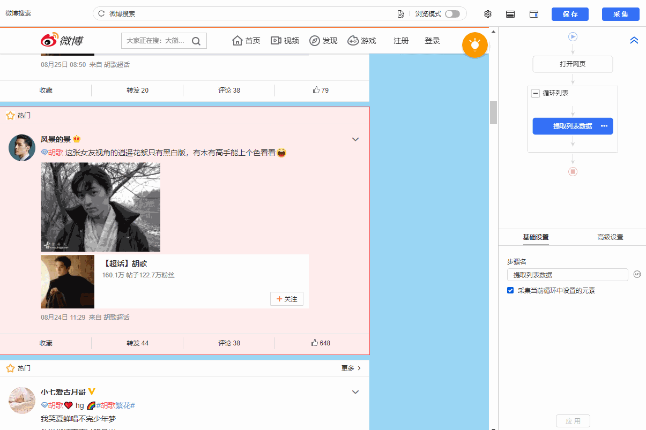
Task: Collapse the 循环列表 loop box
Action: (x=535, y=93)
